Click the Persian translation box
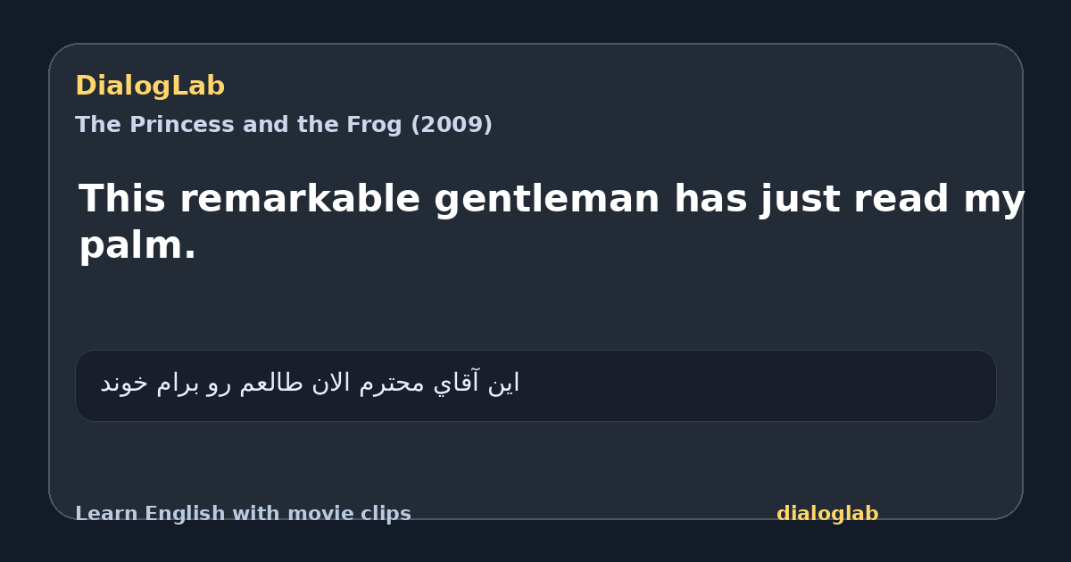1071x562 pixels. pos(535,385)
